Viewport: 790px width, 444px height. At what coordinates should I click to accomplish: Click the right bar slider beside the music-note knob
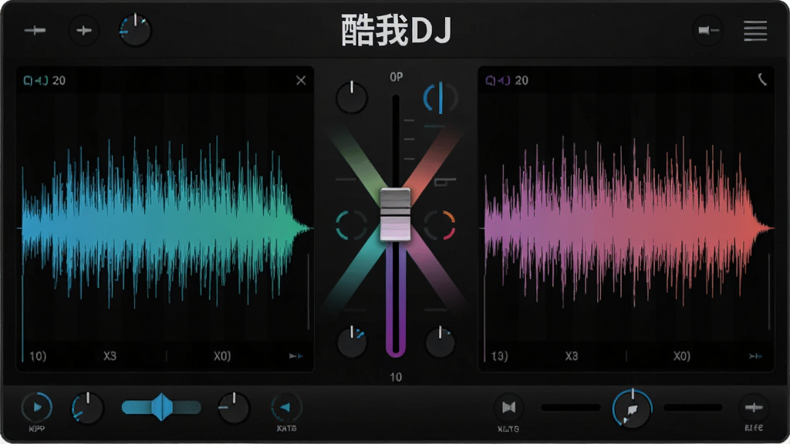[x=693, y=407]
